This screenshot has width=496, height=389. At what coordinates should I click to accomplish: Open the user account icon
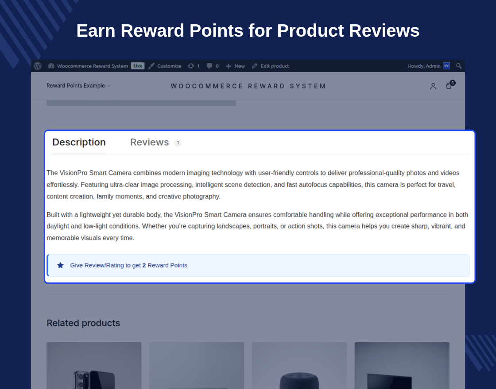(433, 86)
